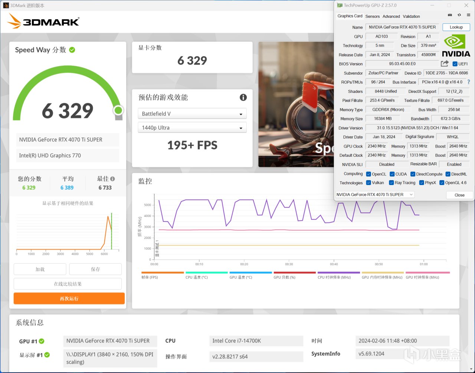
Task: Click the estimated game performance info icon
Action: 243,97
